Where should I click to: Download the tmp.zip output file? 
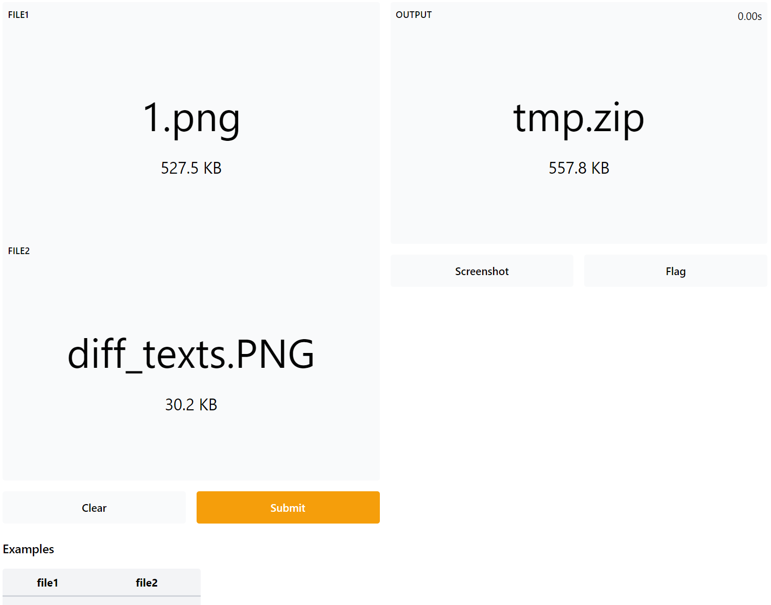click(x=579, y=118)
